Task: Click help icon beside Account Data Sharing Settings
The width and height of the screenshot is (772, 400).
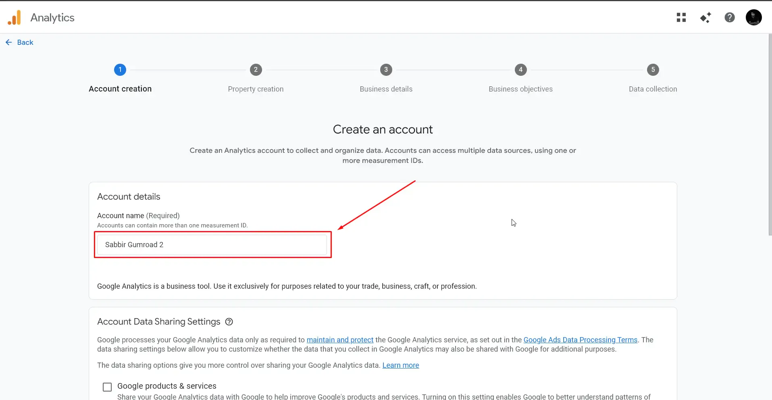Action: tap(229, 322)
